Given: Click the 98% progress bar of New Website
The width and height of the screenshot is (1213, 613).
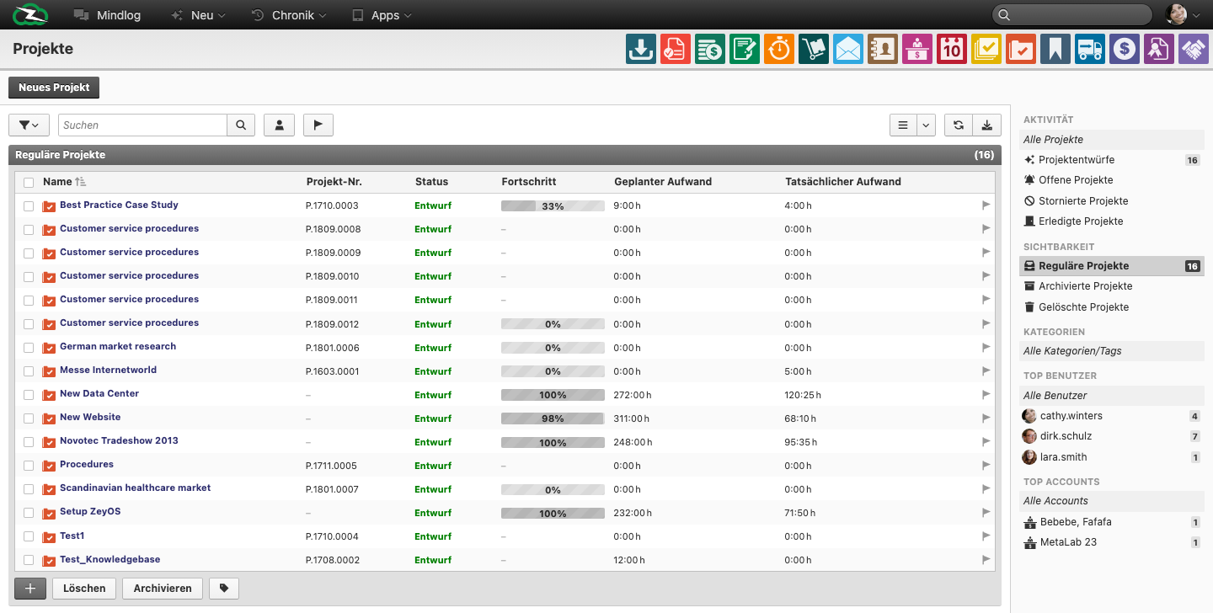Looking at the screenshot, I should coord(553,418).
